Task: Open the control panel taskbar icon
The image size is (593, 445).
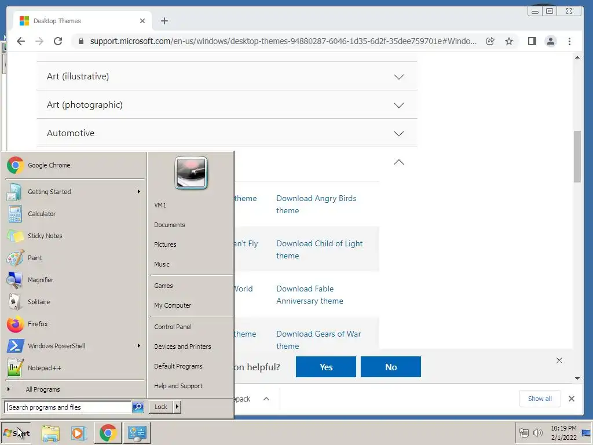Action: click(137, 433)
